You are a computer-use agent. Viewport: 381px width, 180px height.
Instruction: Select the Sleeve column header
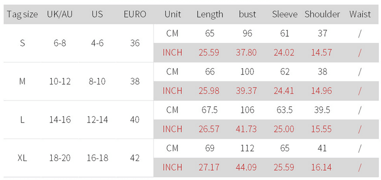(x=285, y=14)
